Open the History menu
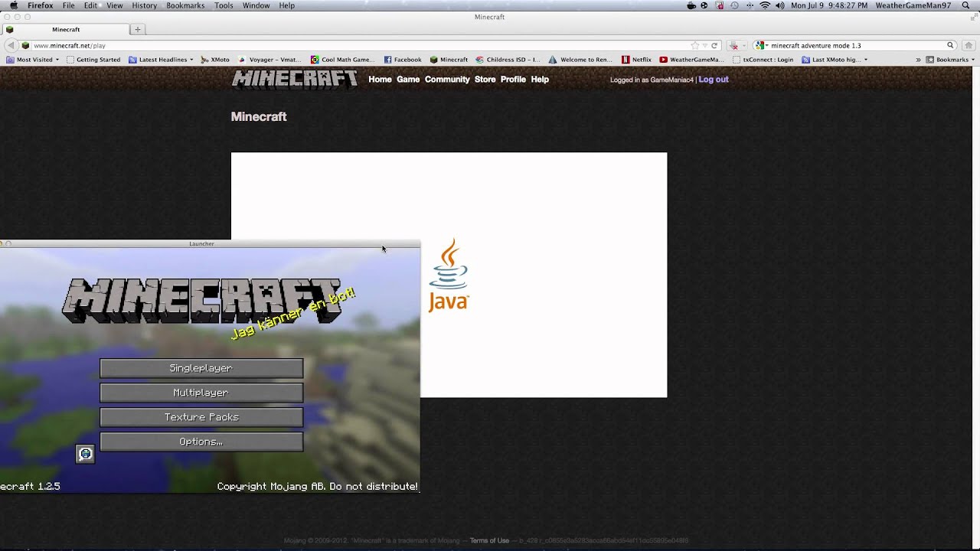980x551 pixels. pos(144,5)
